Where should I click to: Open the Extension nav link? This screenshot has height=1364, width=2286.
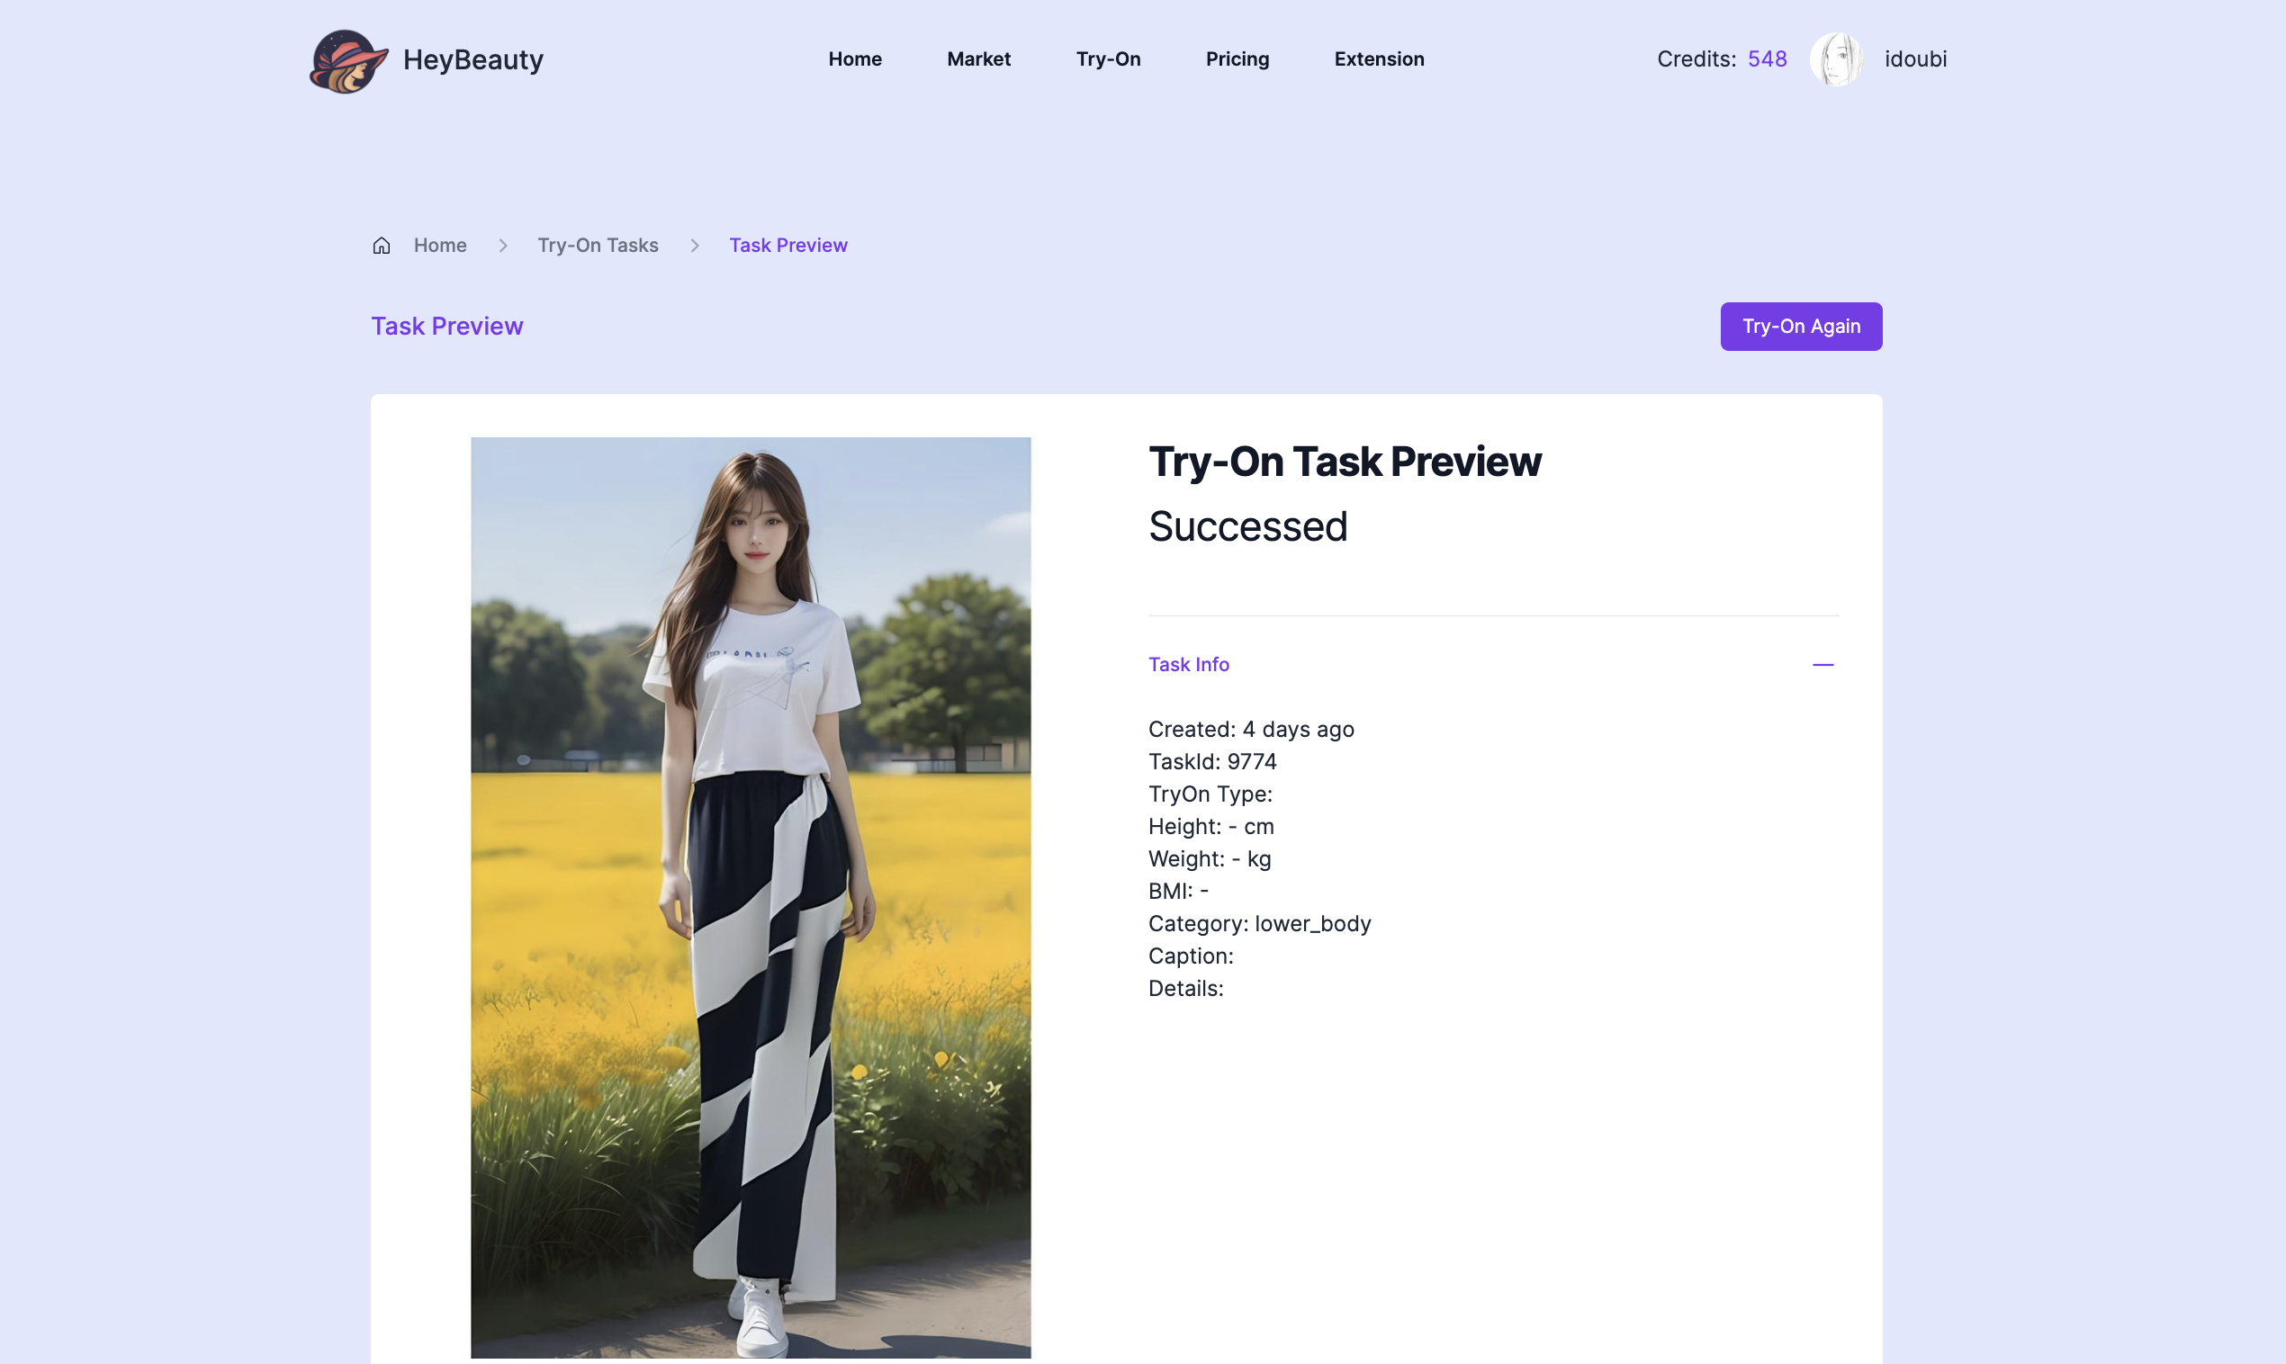click(x=1378, y=59)
